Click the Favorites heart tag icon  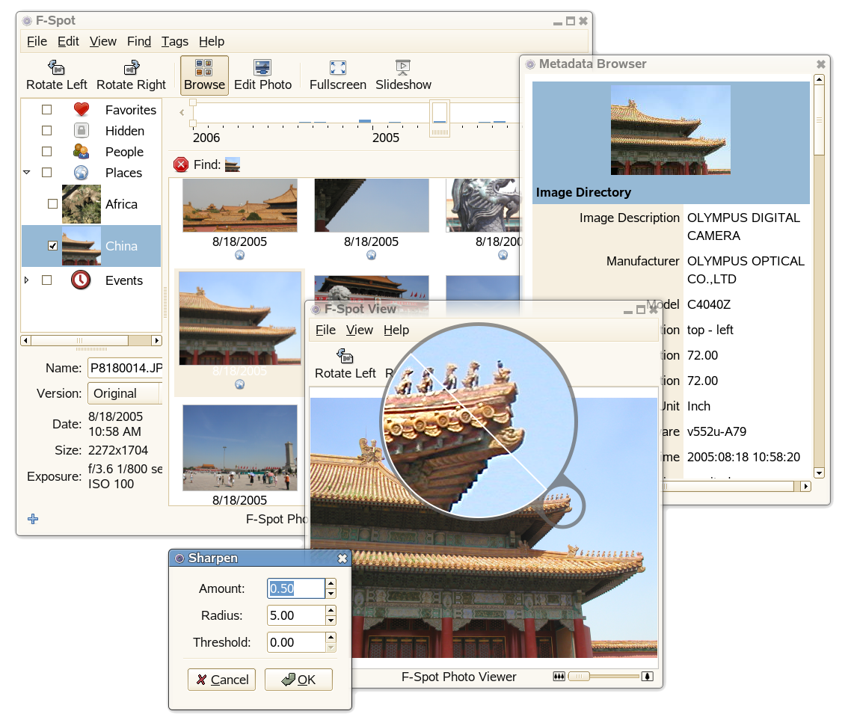point(82,109)
